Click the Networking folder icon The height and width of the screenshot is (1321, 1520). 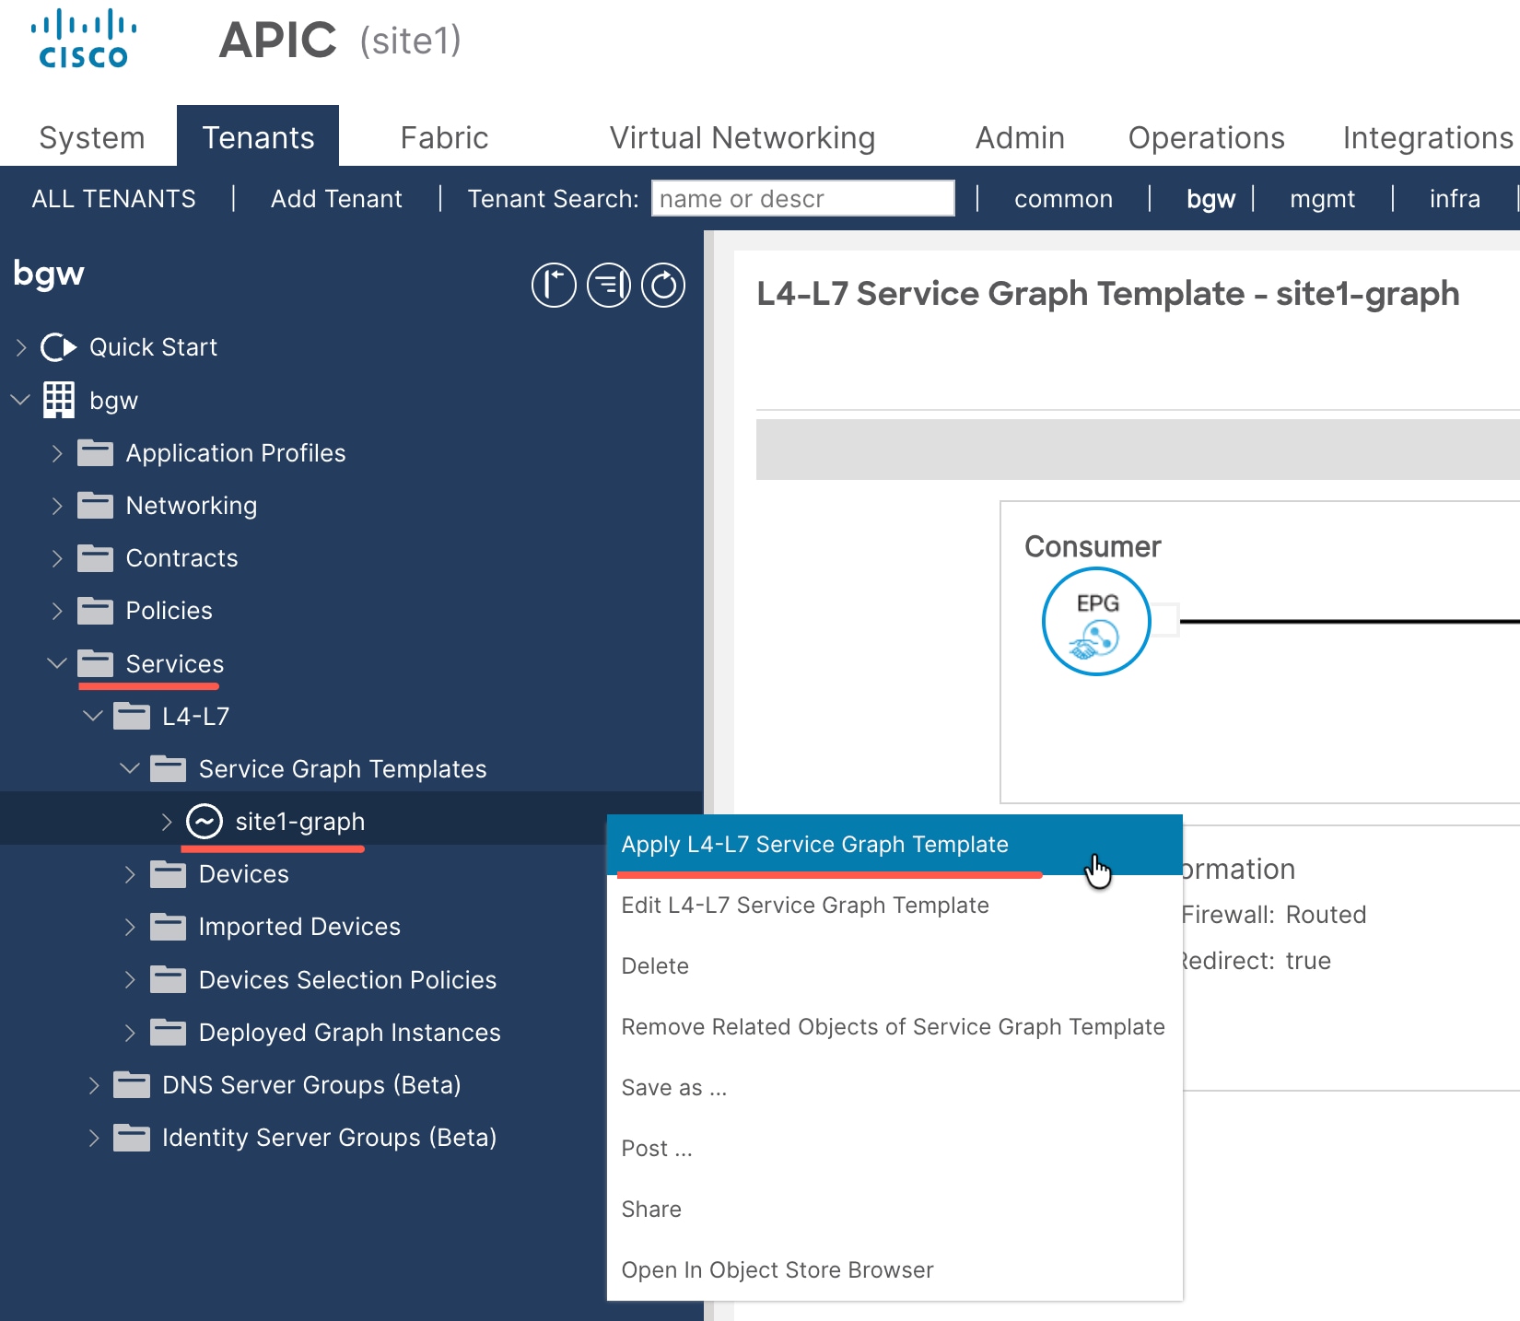click(96, 506)
